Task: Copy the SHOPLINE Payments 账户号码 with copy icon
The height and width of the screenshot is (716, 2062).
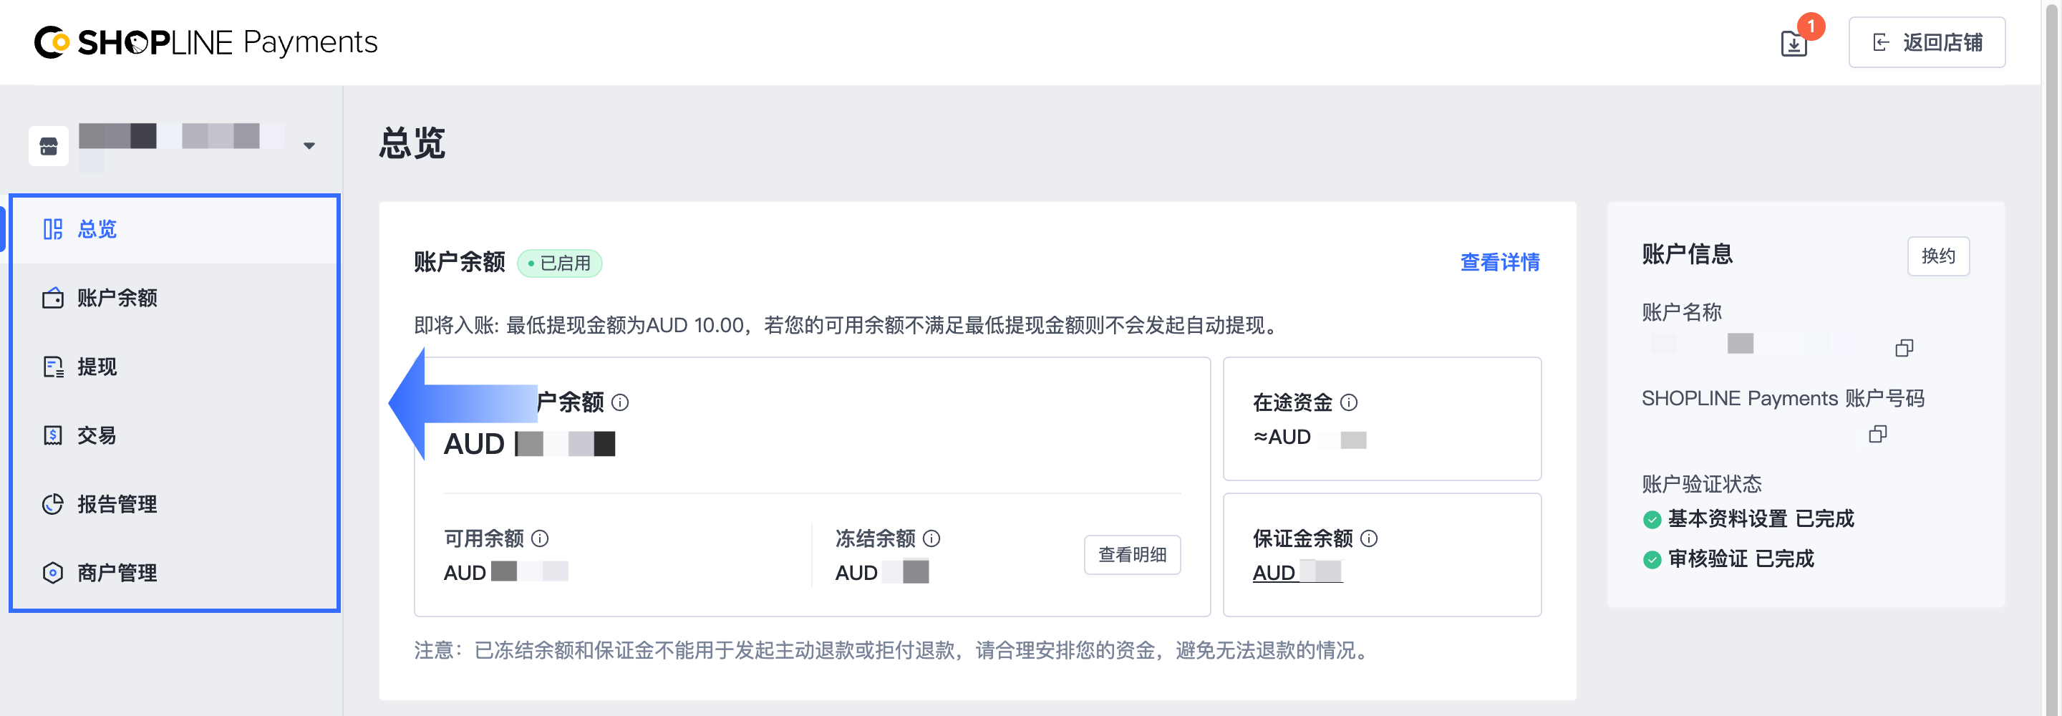Action: point(1877,434)
